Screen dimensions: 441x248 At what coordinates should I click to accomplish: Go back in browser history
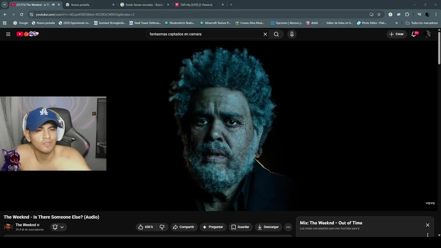click(x=5, y=14)
